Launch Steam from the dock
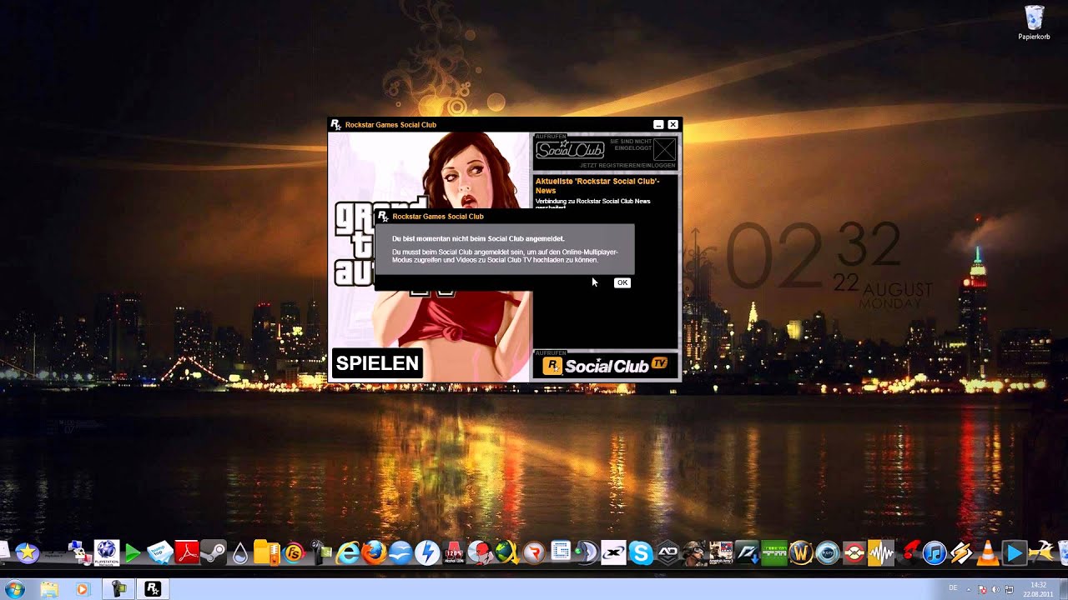 click(214, 552)
